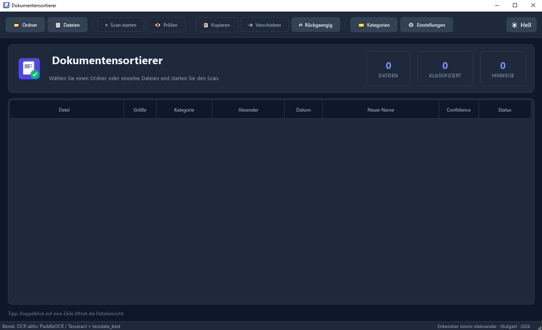Click the Dokumentensortierer logo icon
Screen dimensions: 542x330
click(29, 69)
